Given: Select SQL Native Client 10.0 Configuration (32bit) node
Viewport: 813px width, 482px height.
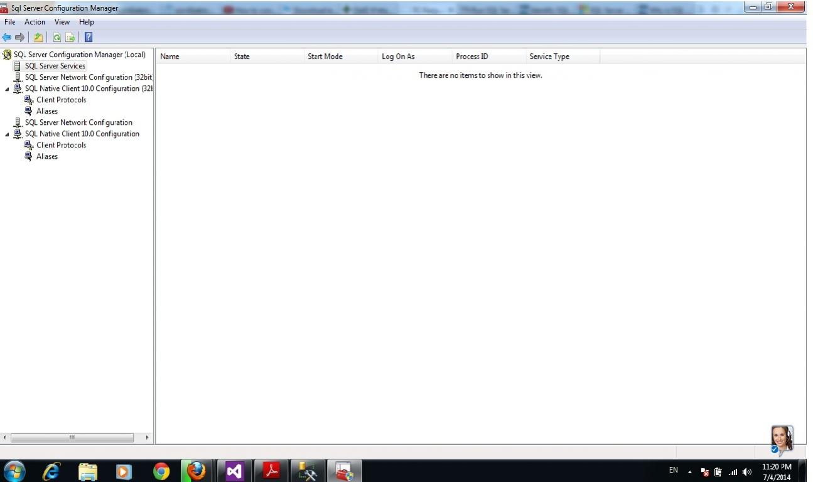Looking at the screenshot, I should coord(89,88).
